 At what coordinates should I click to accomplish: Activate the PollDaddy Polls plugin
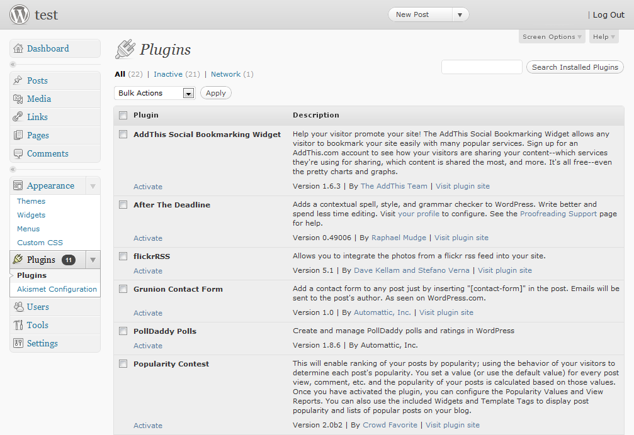(148, 346)
